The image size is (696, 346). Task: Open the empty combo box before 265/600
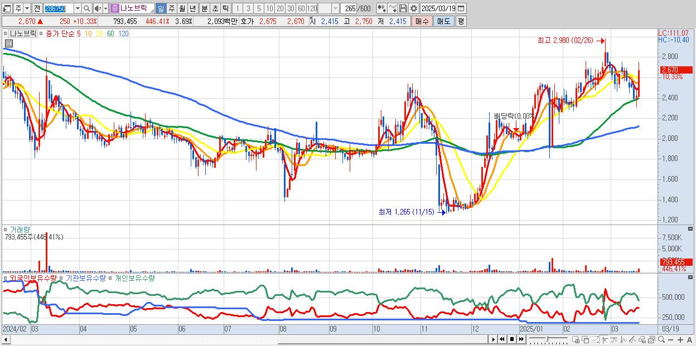pyautogui.click(x=328, y=8)
